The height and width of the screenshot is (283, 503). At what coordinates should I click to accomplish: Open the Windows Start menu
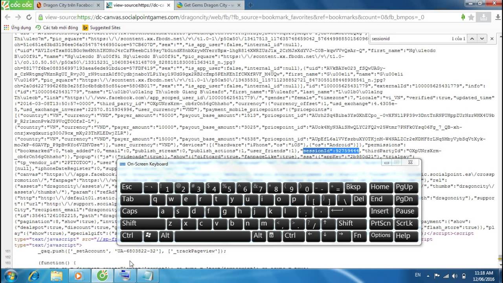pyautogui.click(x=11, y=276)
